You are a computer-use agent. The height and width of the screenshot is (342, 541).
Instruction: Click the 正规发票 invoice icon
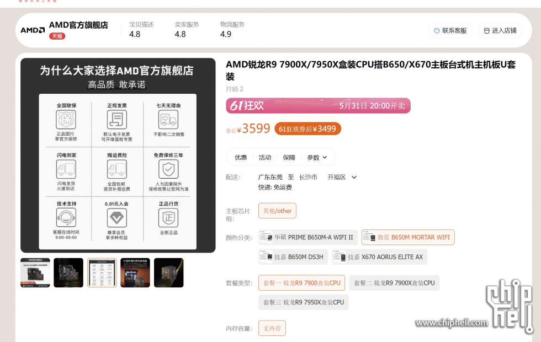point(117,120)
